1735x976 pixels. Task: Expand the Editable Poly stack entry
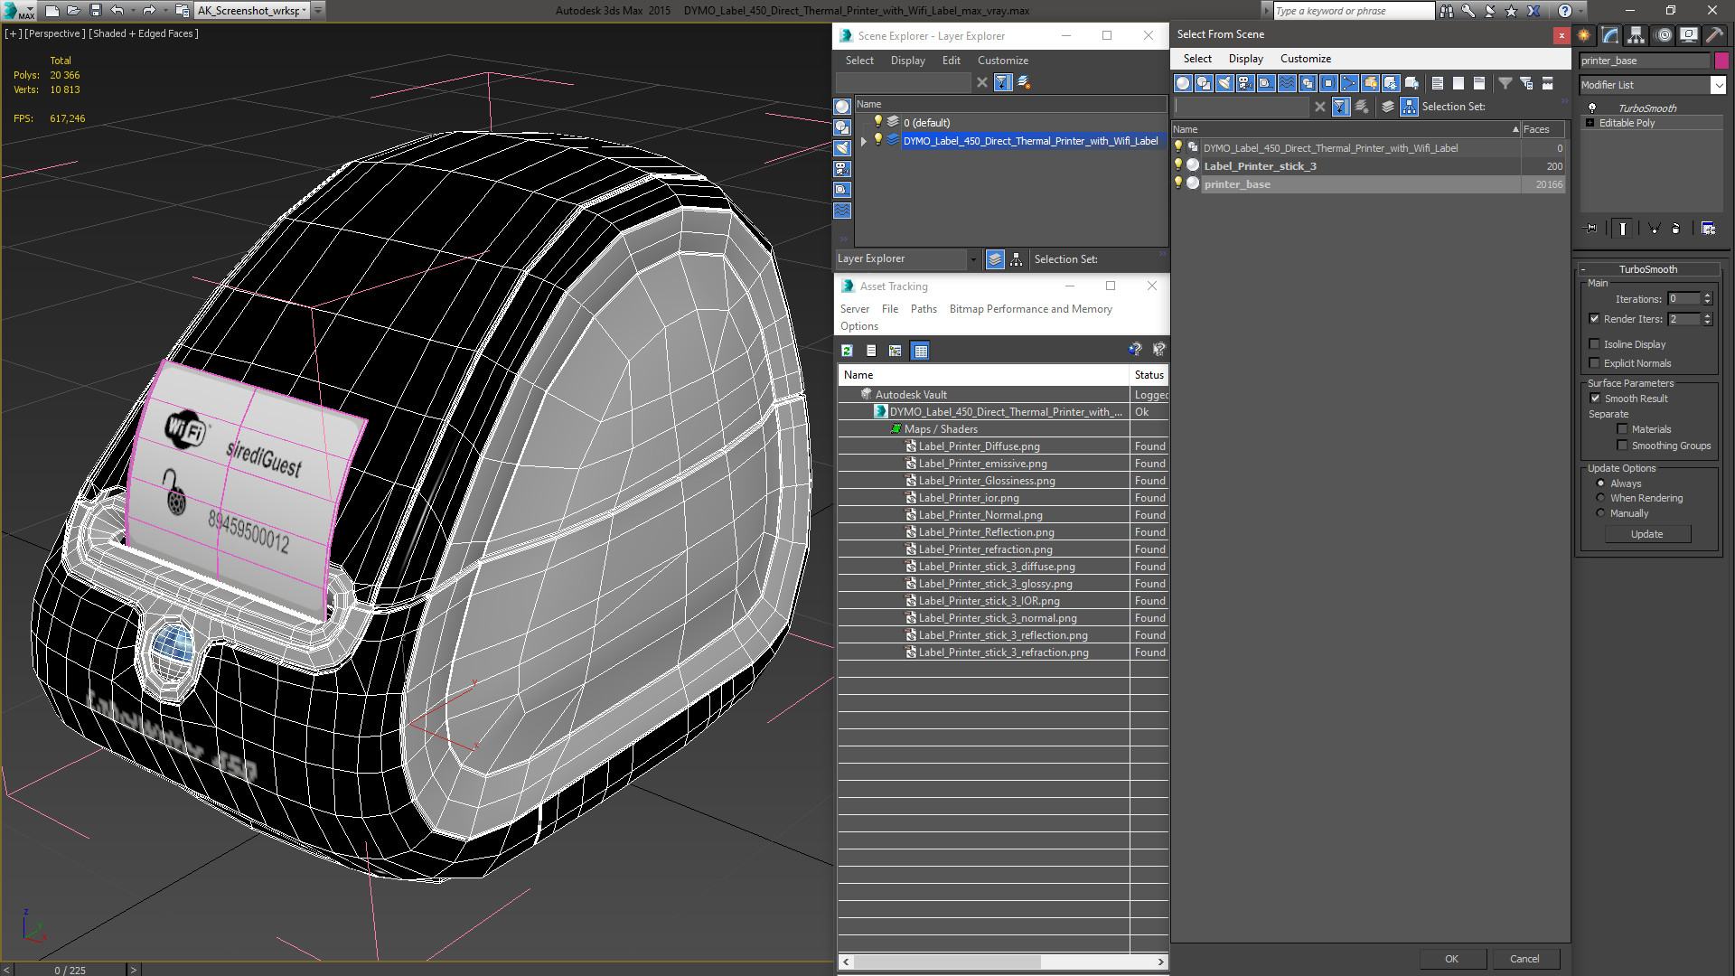click(1590, 123)
